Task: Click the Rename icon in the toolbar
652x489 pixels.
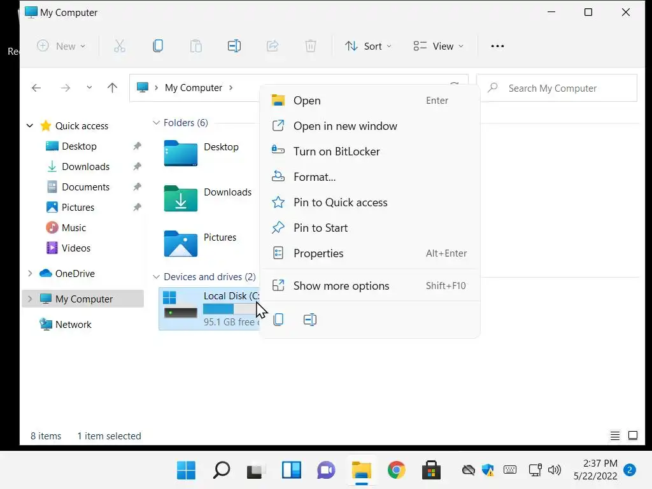Action: coord(234,46)
